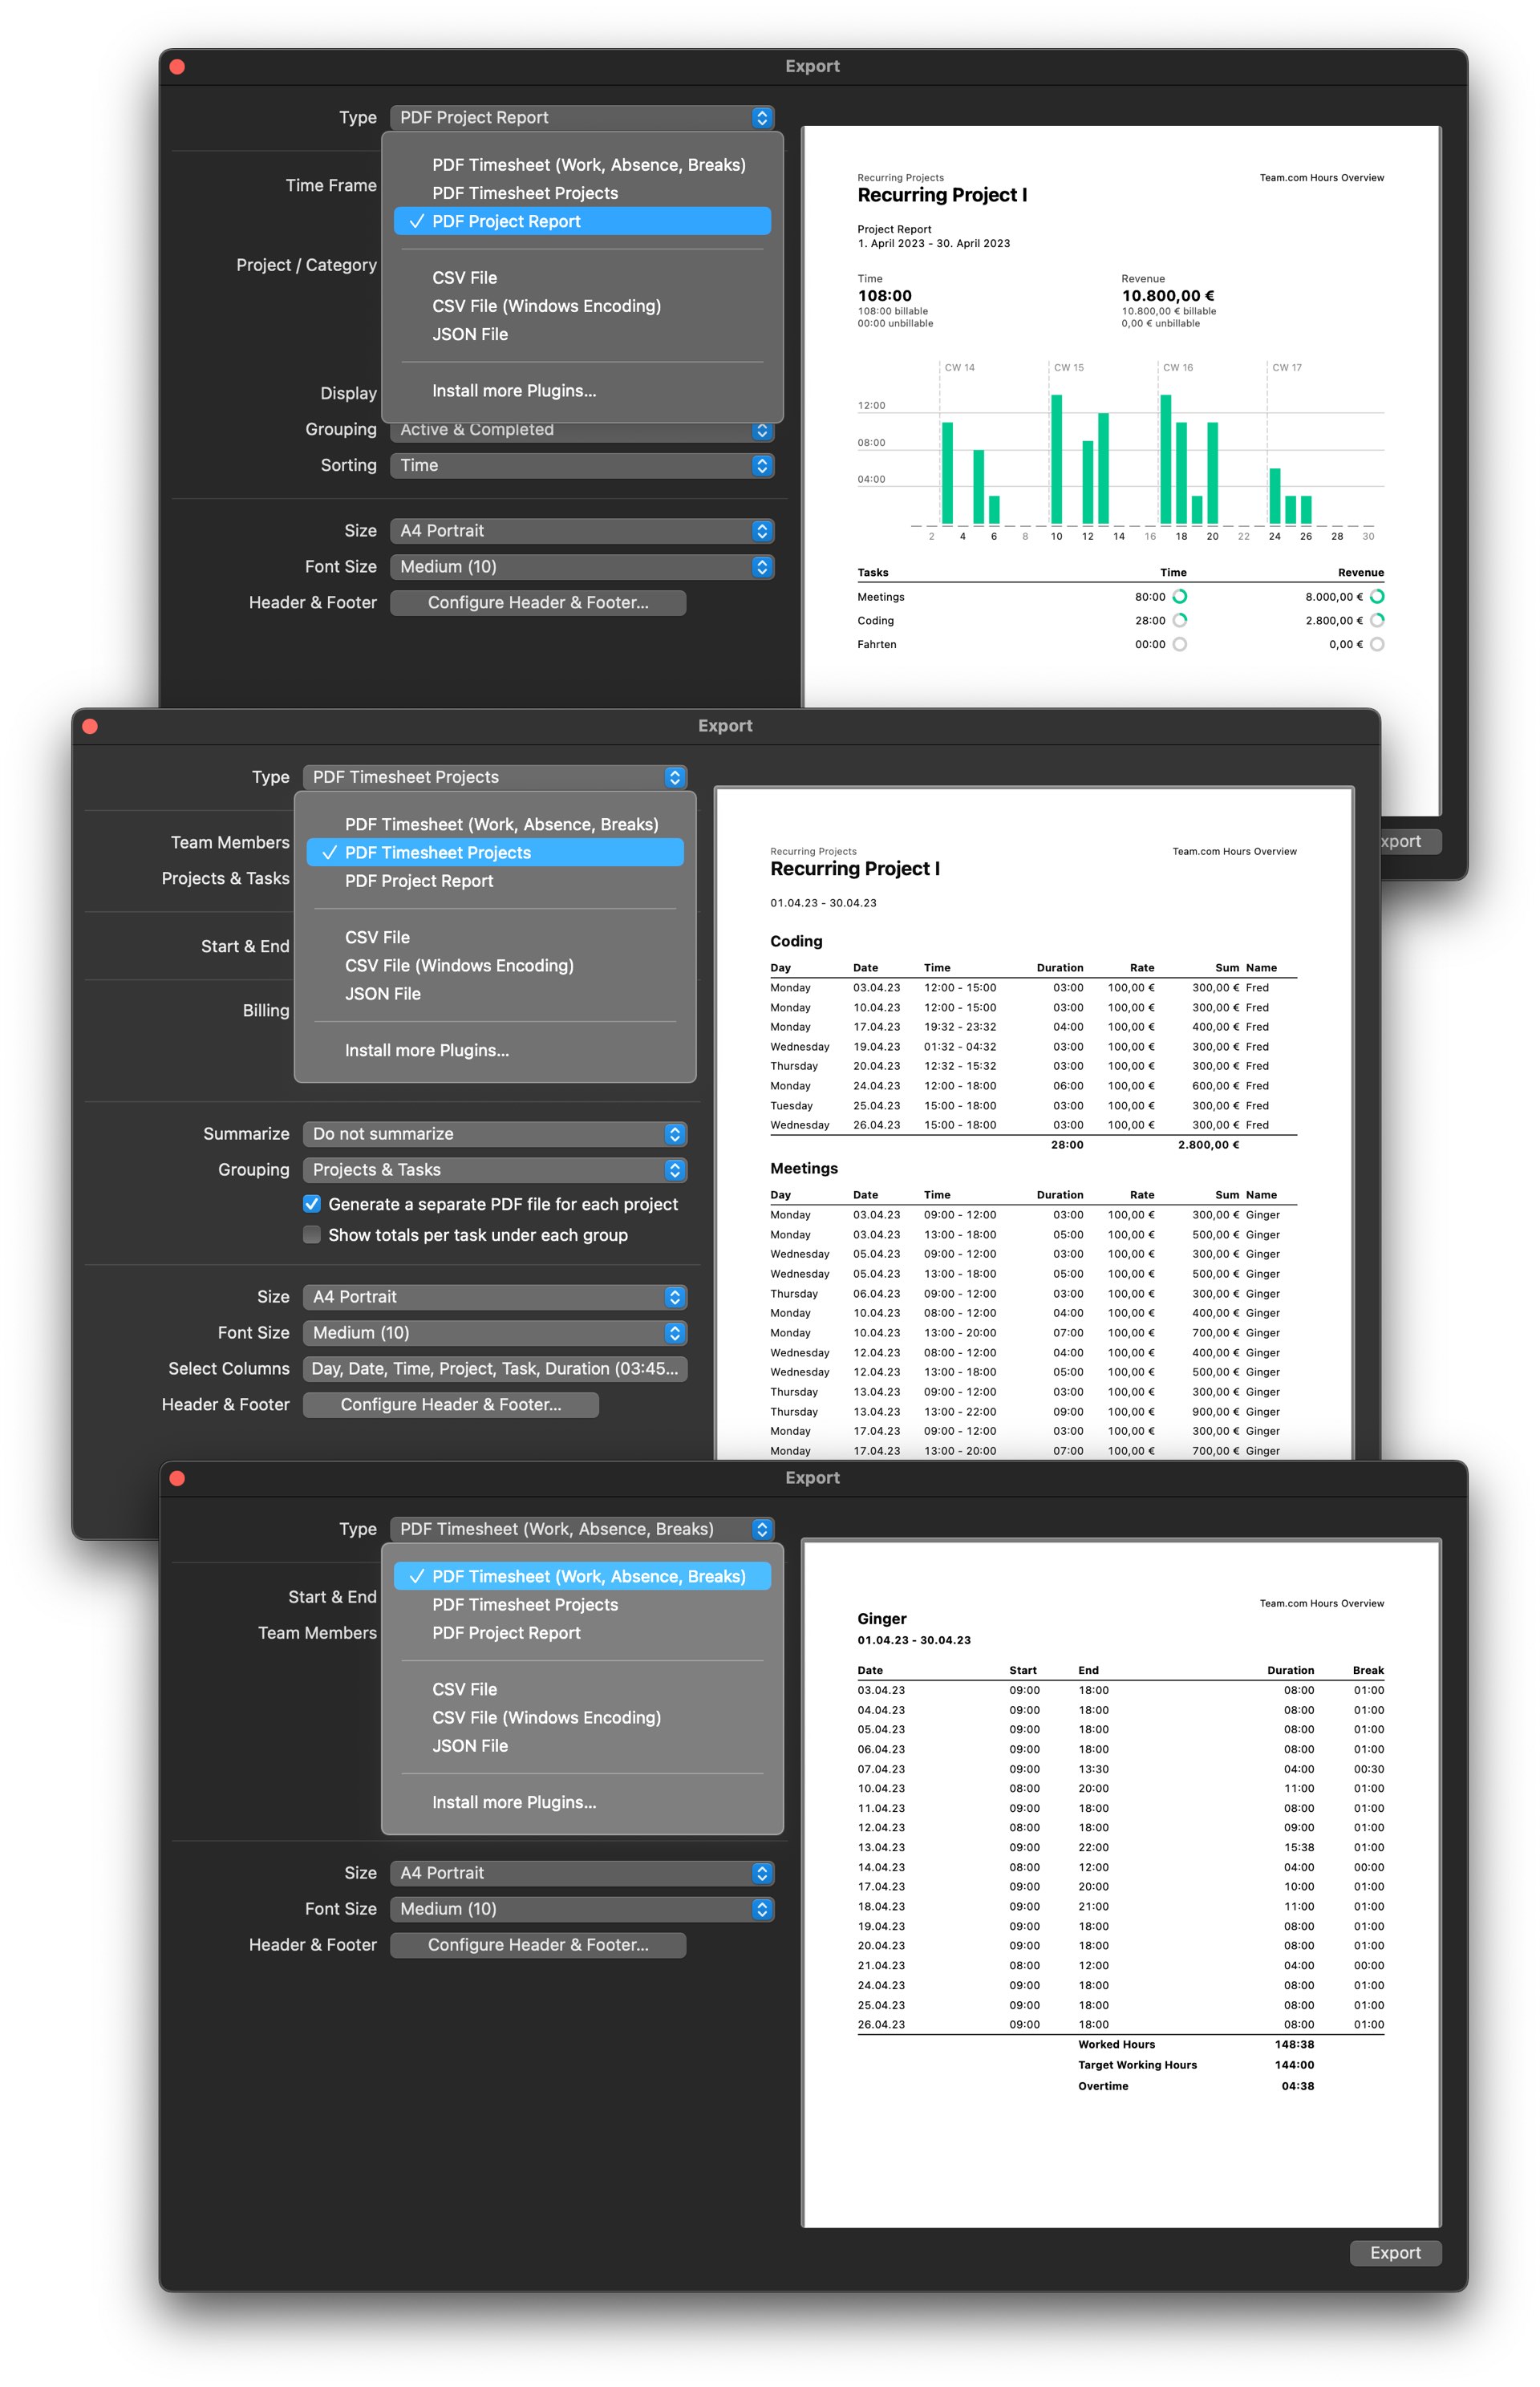Viewport: 1540px width, 2387px height.
Task: Open the Select Columns dropdown
Action: pyautogui.click(x=495, y=1370)
